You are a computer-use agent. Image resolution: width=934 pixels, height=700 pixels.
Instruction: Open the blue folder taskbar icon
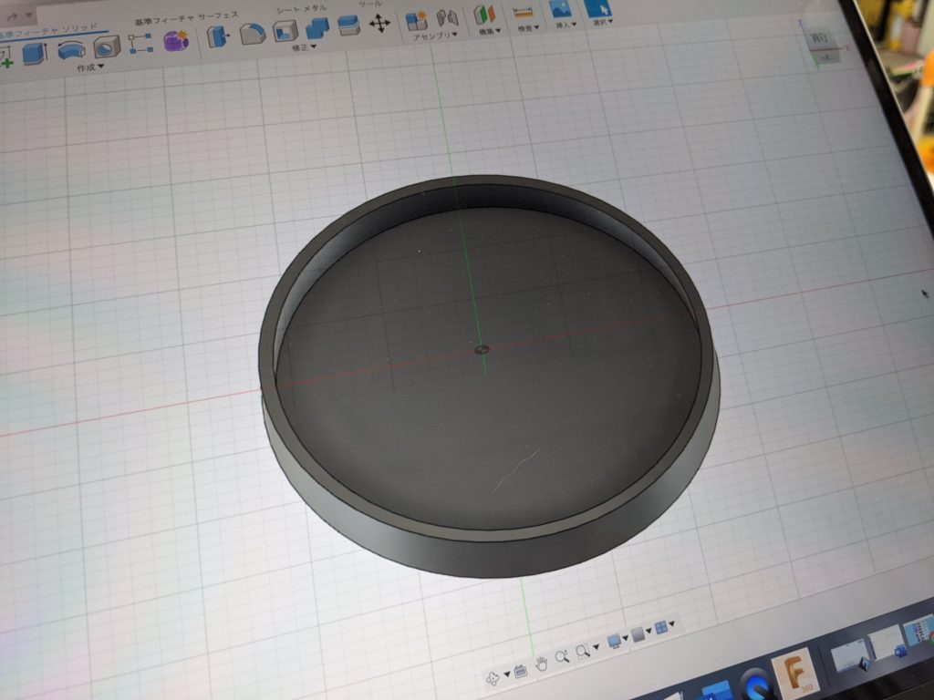pyautogui.click(x=715, y=693)
